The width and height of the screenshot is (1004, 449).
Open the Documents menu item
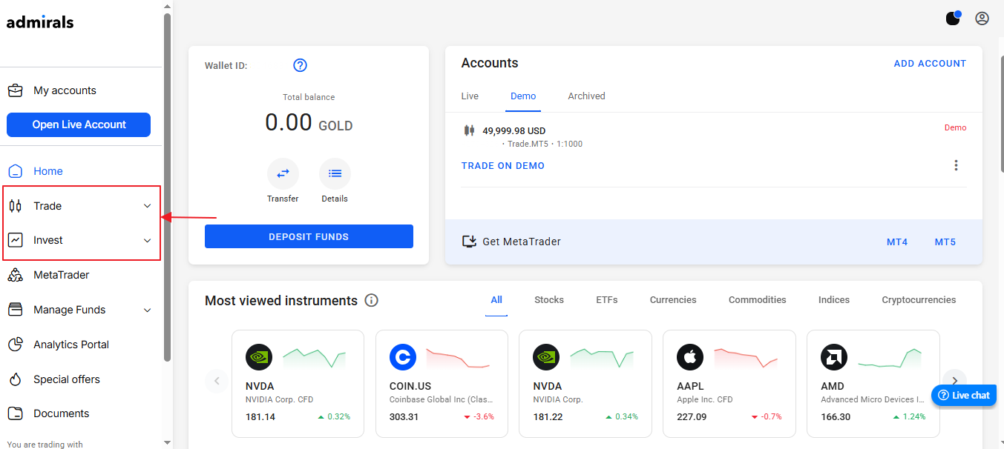(62, 413)
